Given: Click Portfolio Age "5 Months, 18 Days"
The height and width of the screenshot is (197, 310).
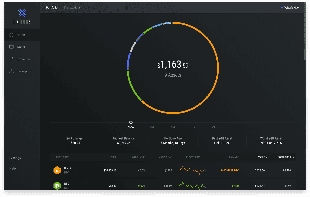Looking at the screenshot, I should (x=173, y=143).
